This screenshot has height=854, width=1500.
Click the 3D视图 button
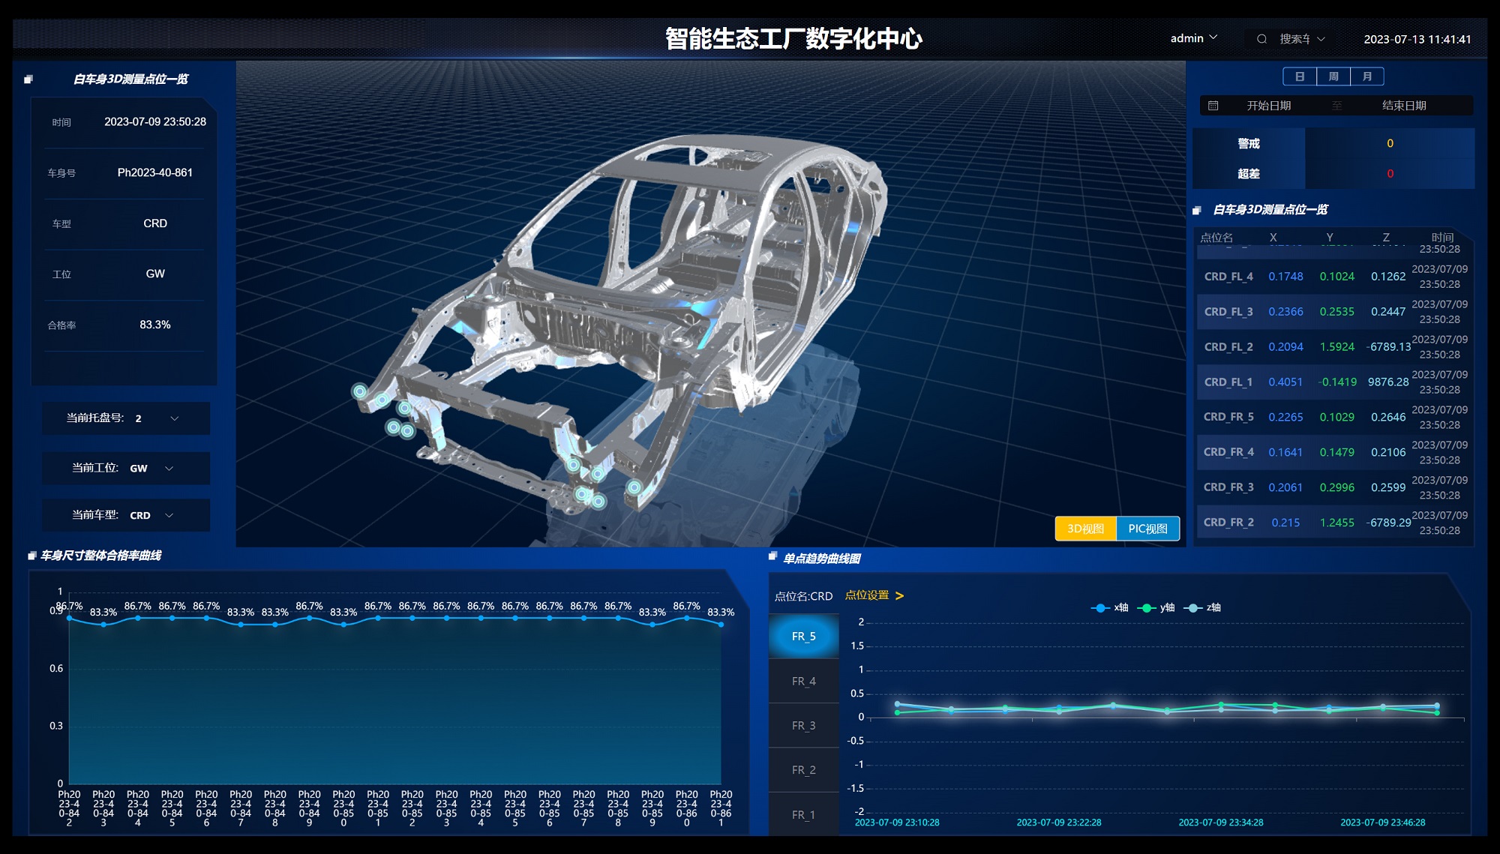pyautogui.click(x=1085, y=529)
